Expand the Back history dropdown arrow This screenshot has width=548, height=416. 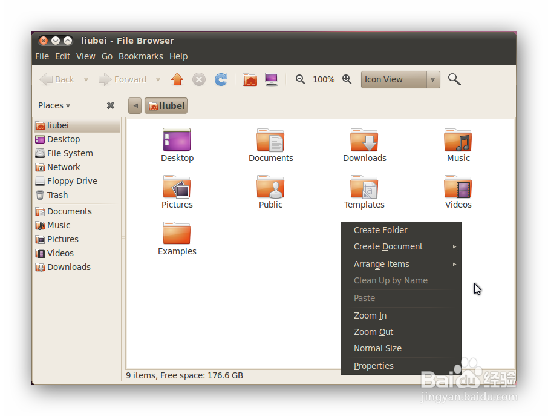pos(86,80)
